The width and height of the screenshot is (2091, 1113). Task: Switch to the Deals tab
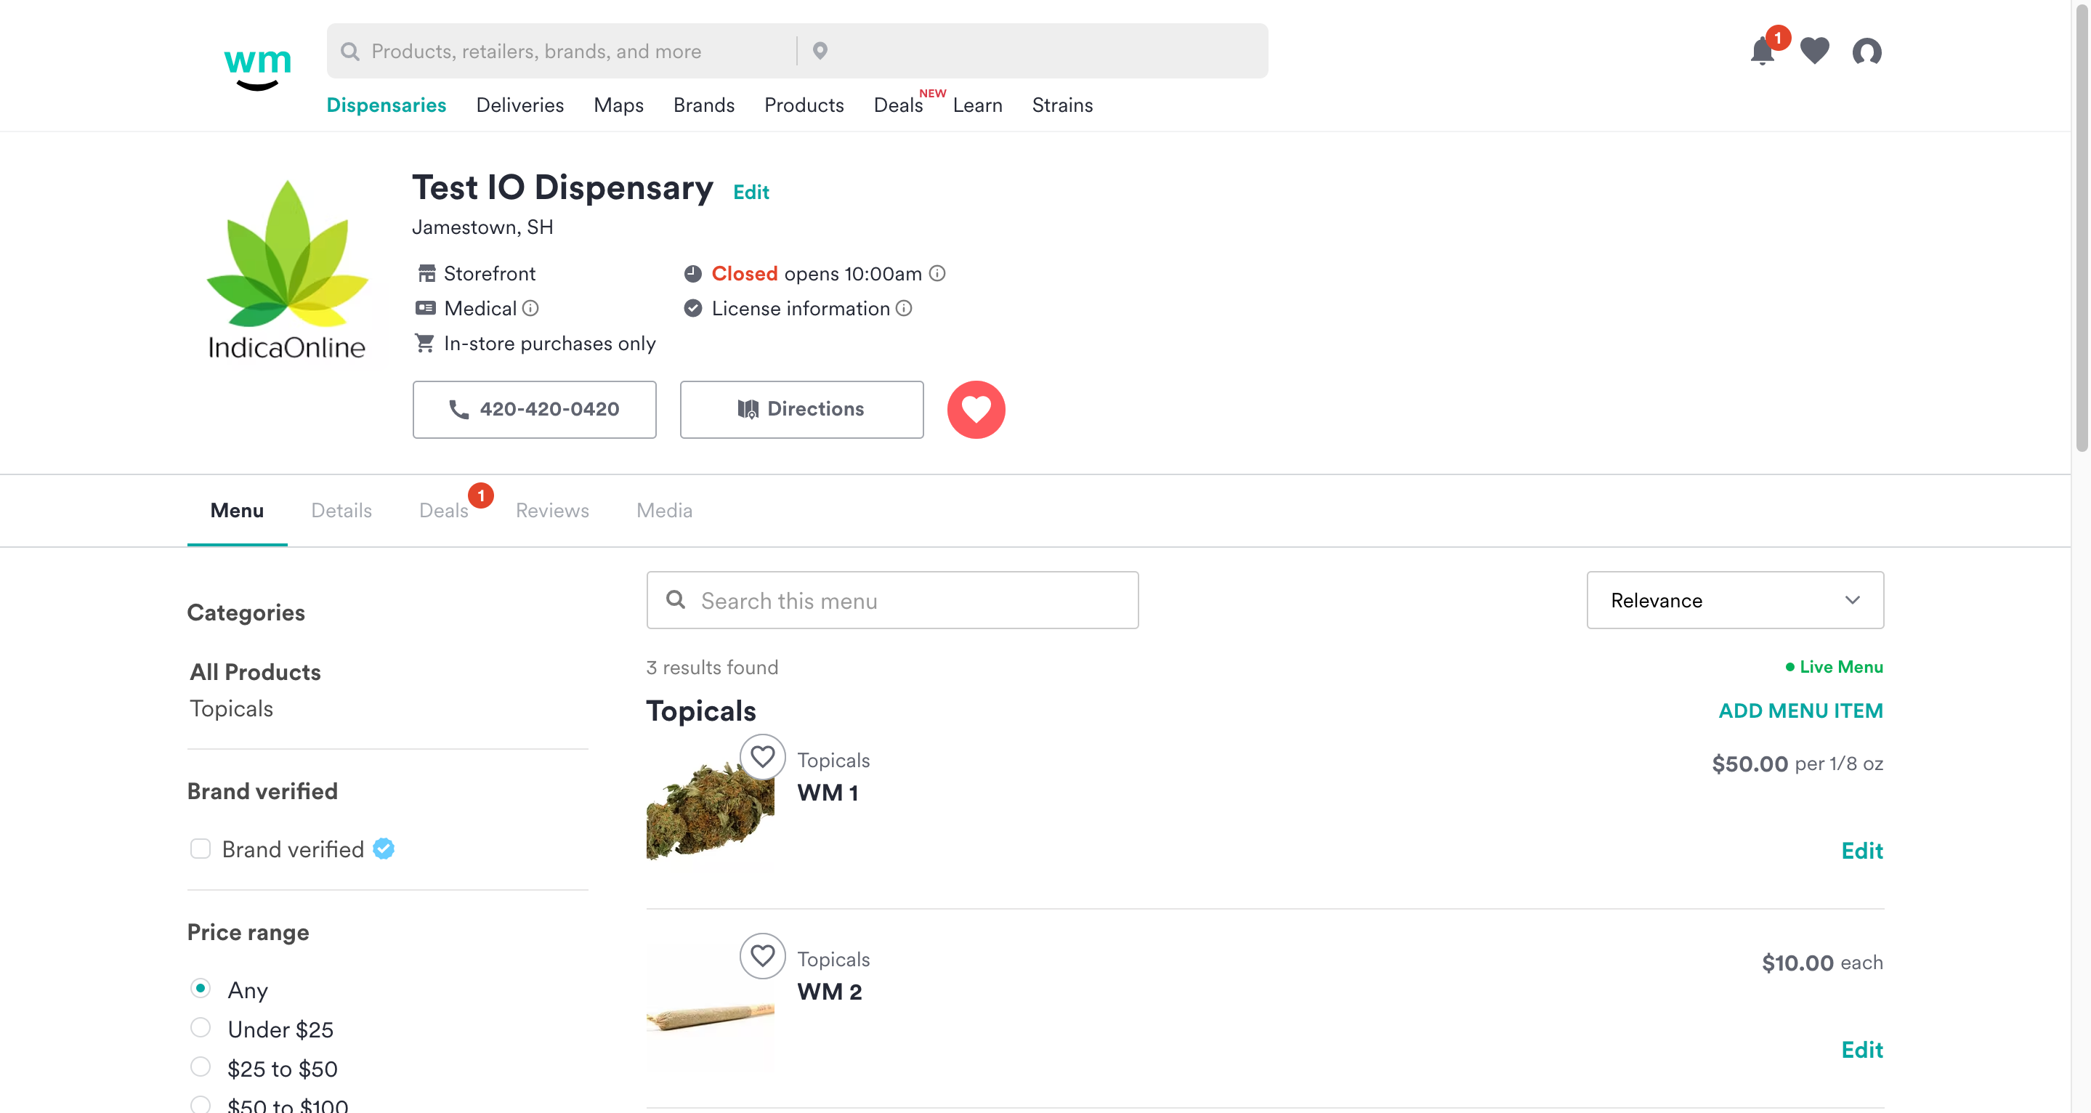point(444,510)
